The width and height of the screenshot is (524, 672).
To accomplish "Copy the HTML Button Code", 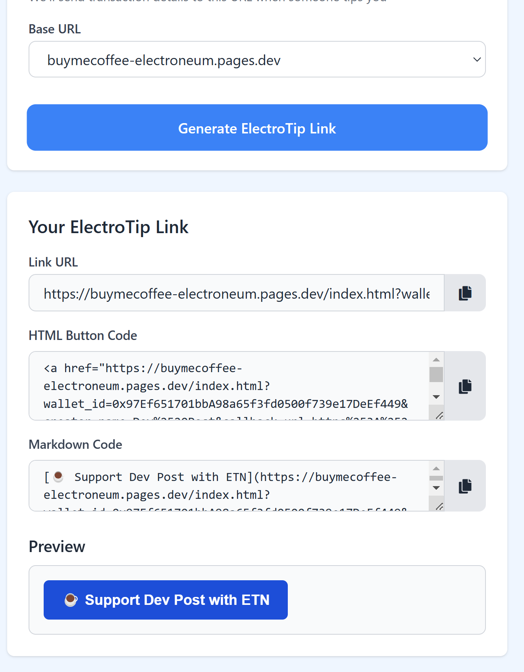I will point(465,386).
